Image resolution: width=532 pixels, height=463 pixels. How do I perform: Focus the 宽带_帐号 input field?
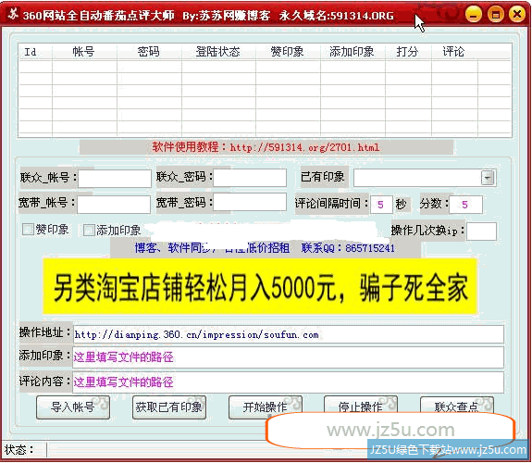[114, 204]
